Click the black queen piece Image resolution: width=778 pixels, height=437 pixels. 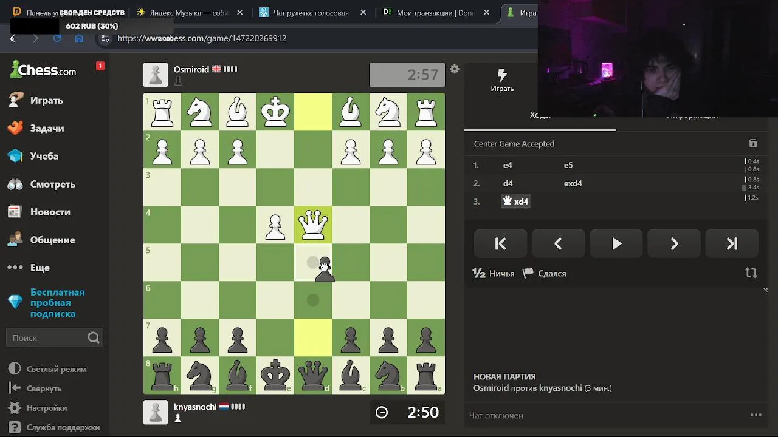click(x=313, y=375)
